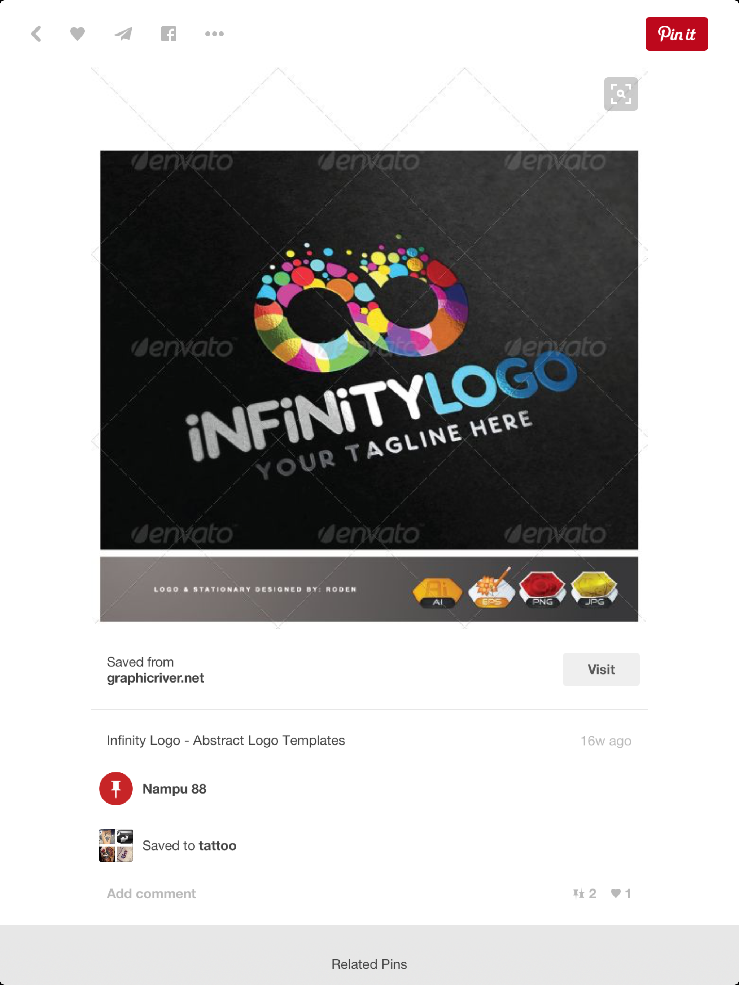Send pin using the paper plane icon
Image resolution: width=739 pixels, height=985 pixels.
pyautogui.click(x=123, y=34)
